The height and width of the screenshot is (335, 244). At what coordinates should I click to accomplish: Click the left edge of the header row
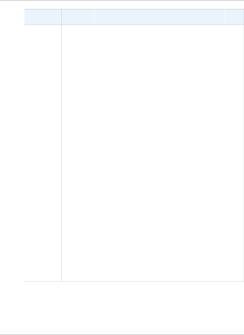(24, 17)
